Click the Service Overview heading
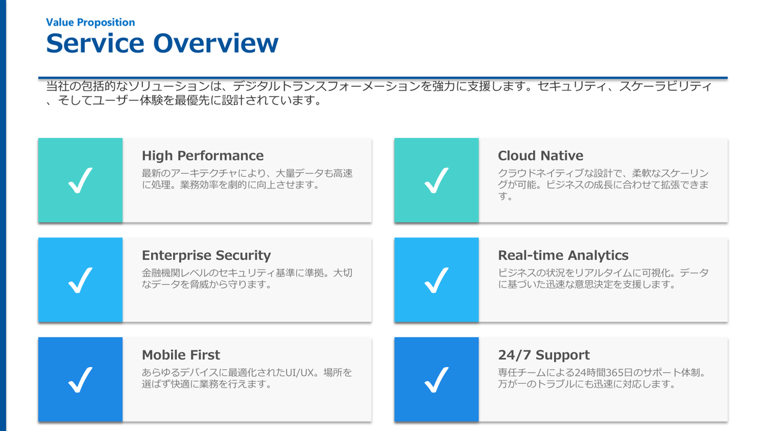The width and height of the screenshot is (766, 431). point(162,43)
